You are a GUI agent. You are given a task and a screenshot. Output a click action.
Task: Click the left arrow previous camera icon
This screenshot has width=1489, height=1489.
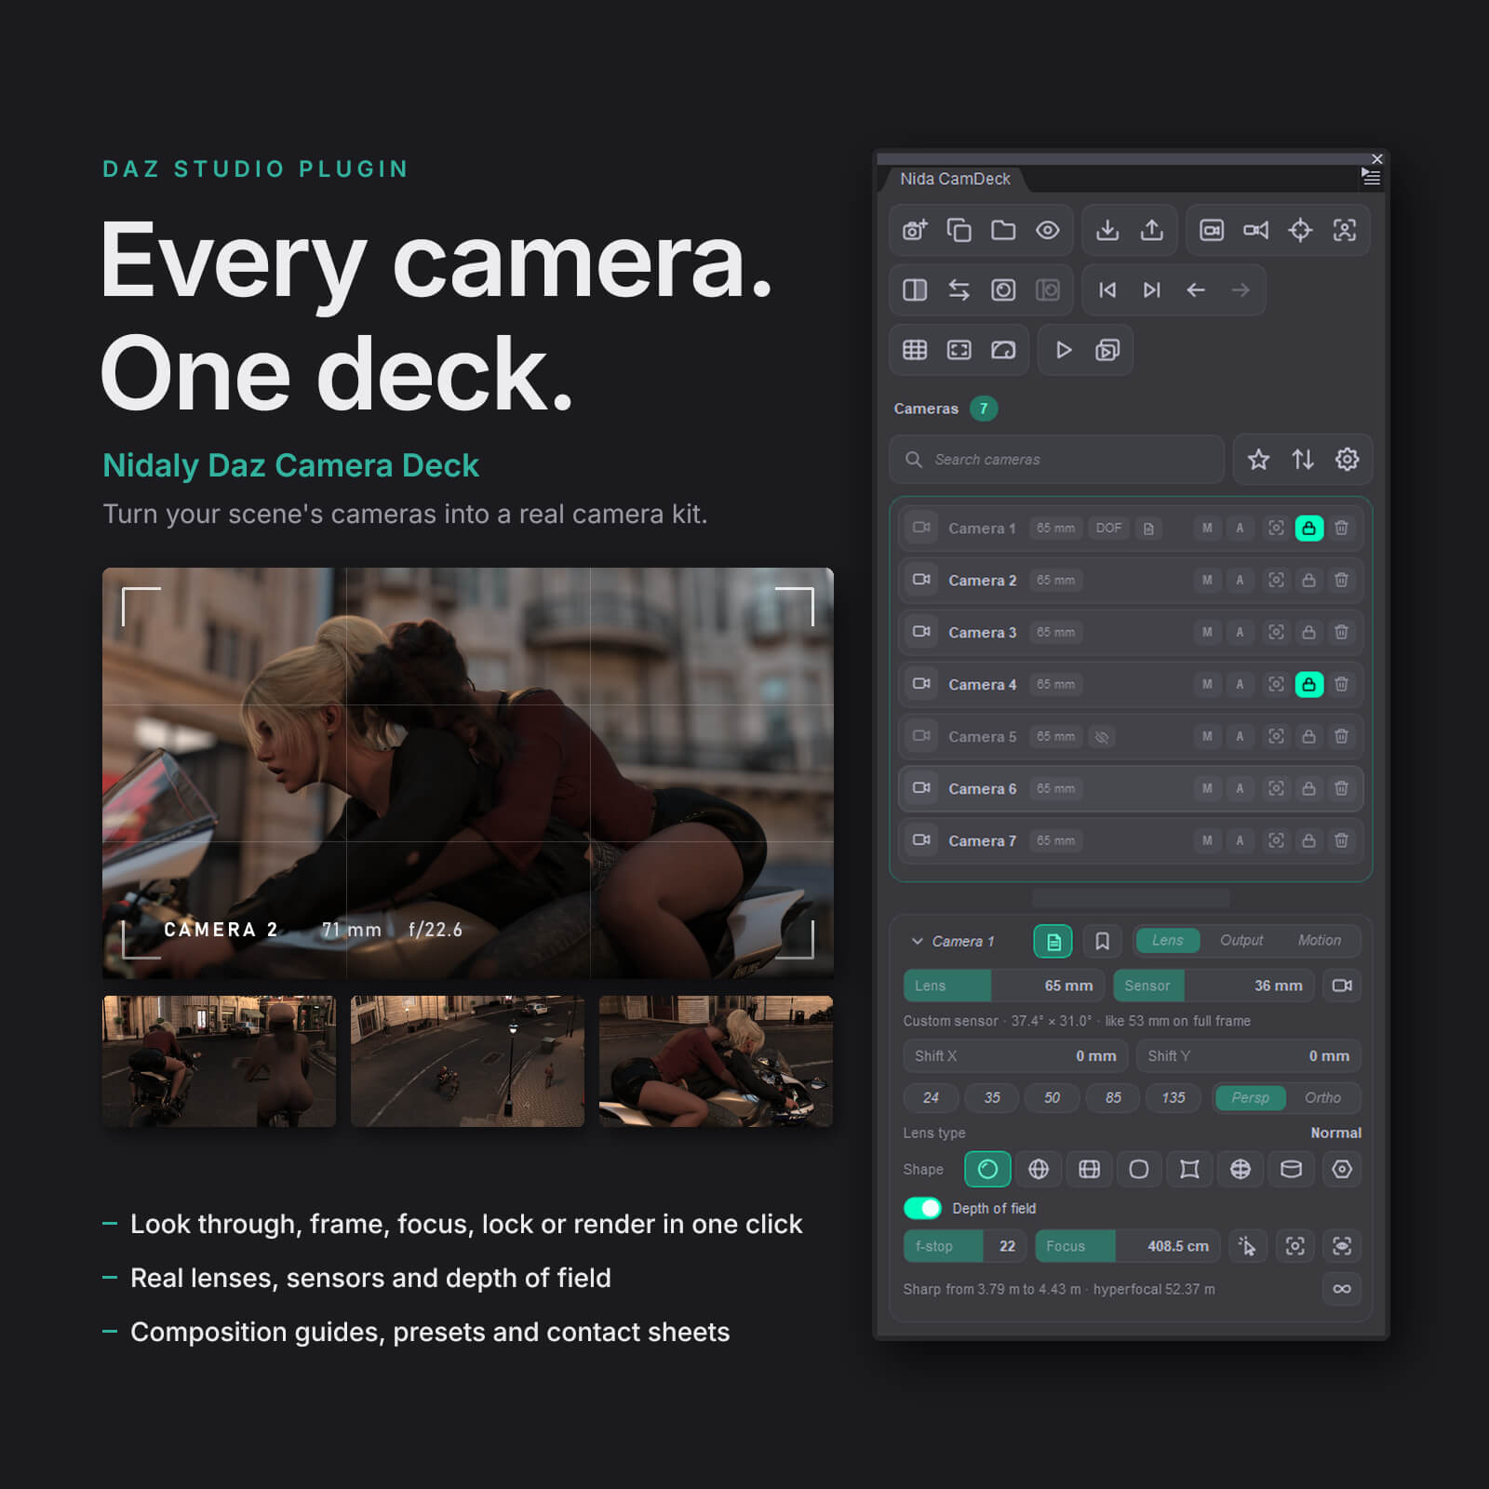(x=1196, y=290)
